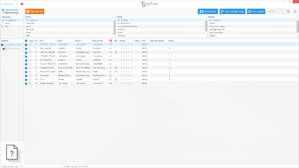Click green checkmark status for Freestyler row
Image resolution: width=299 pixels, height=168 pixels.
(x=110, y=76)
